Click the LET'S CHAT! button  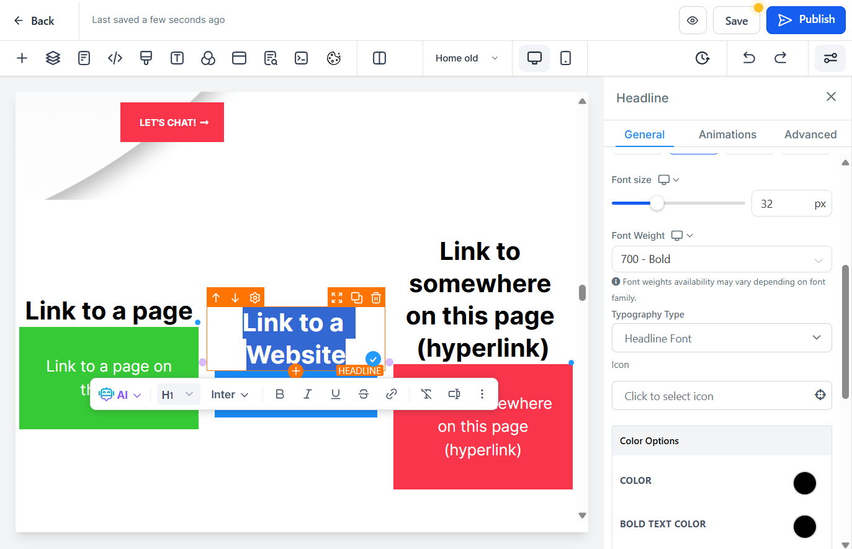(172, 122)
